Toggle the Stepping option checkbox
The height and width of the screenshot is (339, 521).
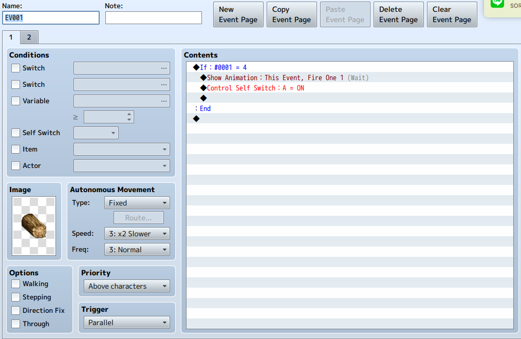click(x=15, y=297)
